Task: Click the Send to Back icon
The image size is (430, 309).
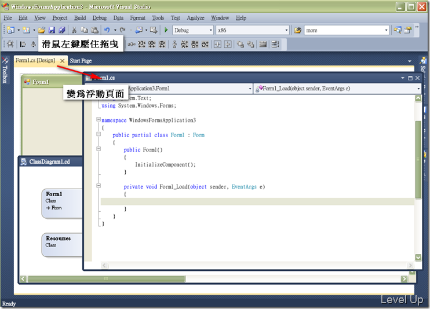Action: (251, 44)
